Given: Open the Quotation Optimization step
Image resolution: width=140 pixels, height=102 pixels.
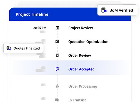Looking at the screenshot, I should tap(88, 42).
